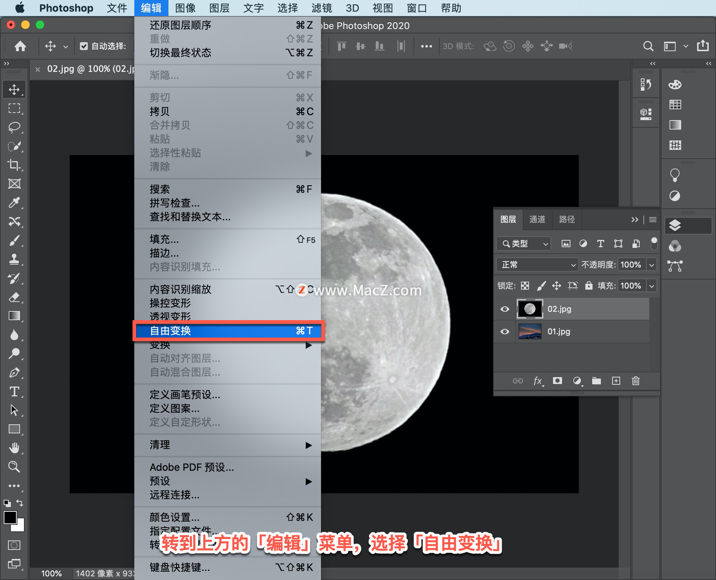Click the 02.jpg layer thumbnail

point(530,309)
